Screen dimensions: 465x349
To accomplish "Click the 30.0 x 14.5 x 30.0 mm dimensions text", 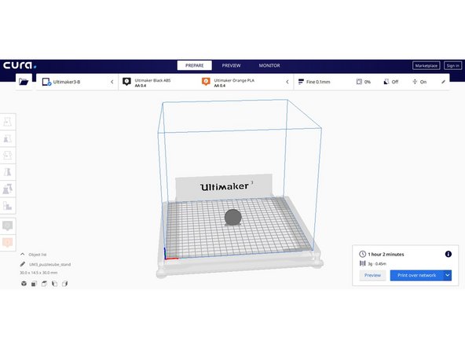I will click(x=38, y=273).
